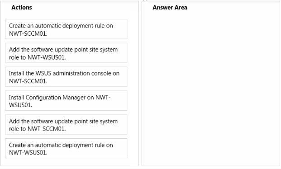Viewport: 281px width, 169px height.
Task: Select 'Add software update point role to NWT-SCCM01'
Action: tap(66, 125)
